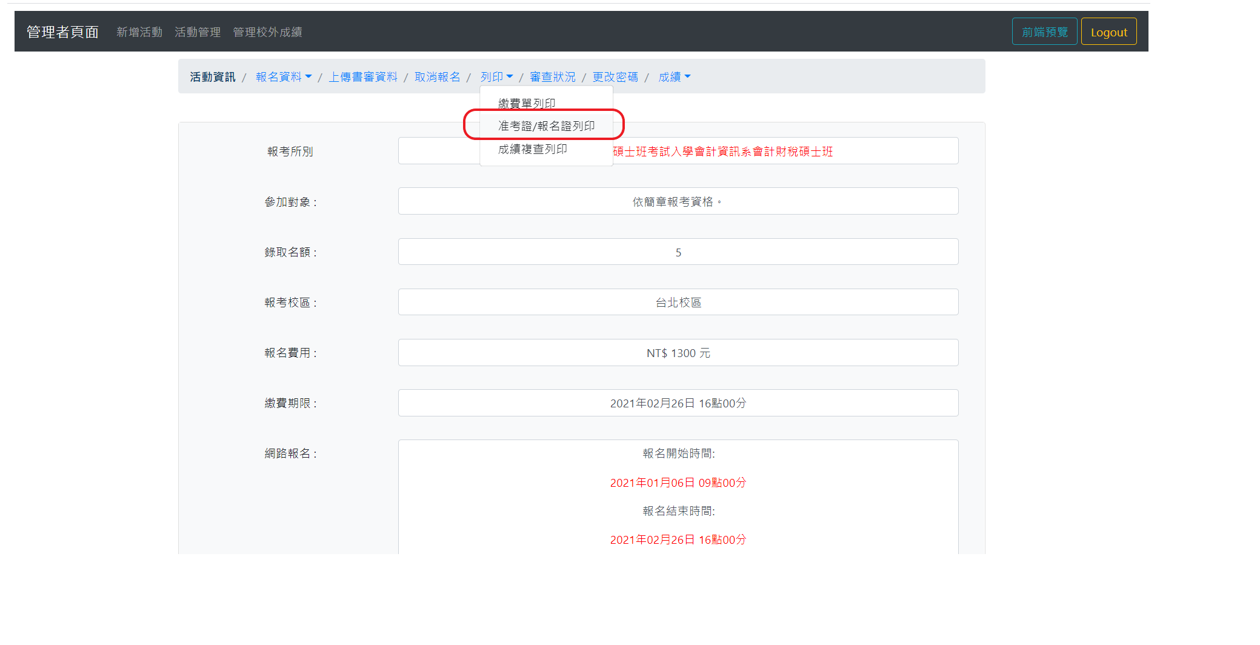Click the 參加對象 label

click(x=291, y=202)
